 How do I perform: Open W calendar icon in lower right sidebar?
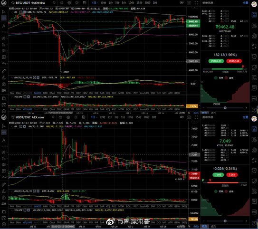tap(254, 201)
